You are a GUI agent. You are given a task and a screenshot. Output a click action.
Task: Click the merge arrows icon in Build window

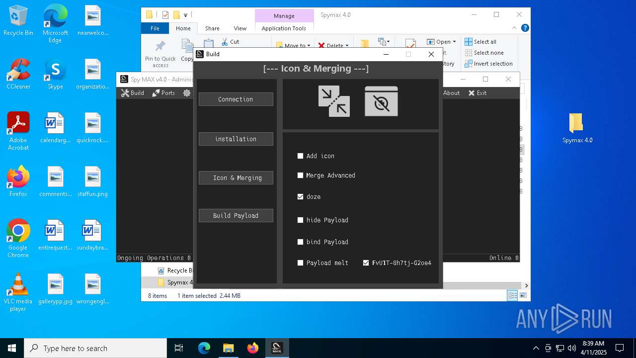pyautogui.click(x=334, y=101)
